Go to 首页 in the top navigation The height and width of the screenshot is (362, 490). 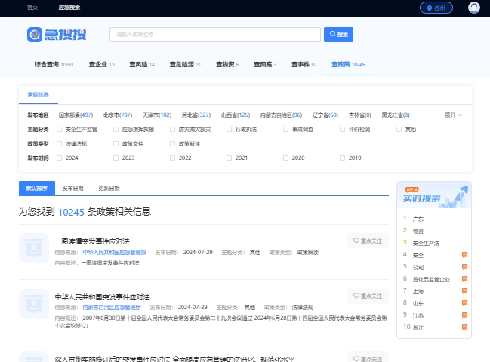tap(32, 8)
